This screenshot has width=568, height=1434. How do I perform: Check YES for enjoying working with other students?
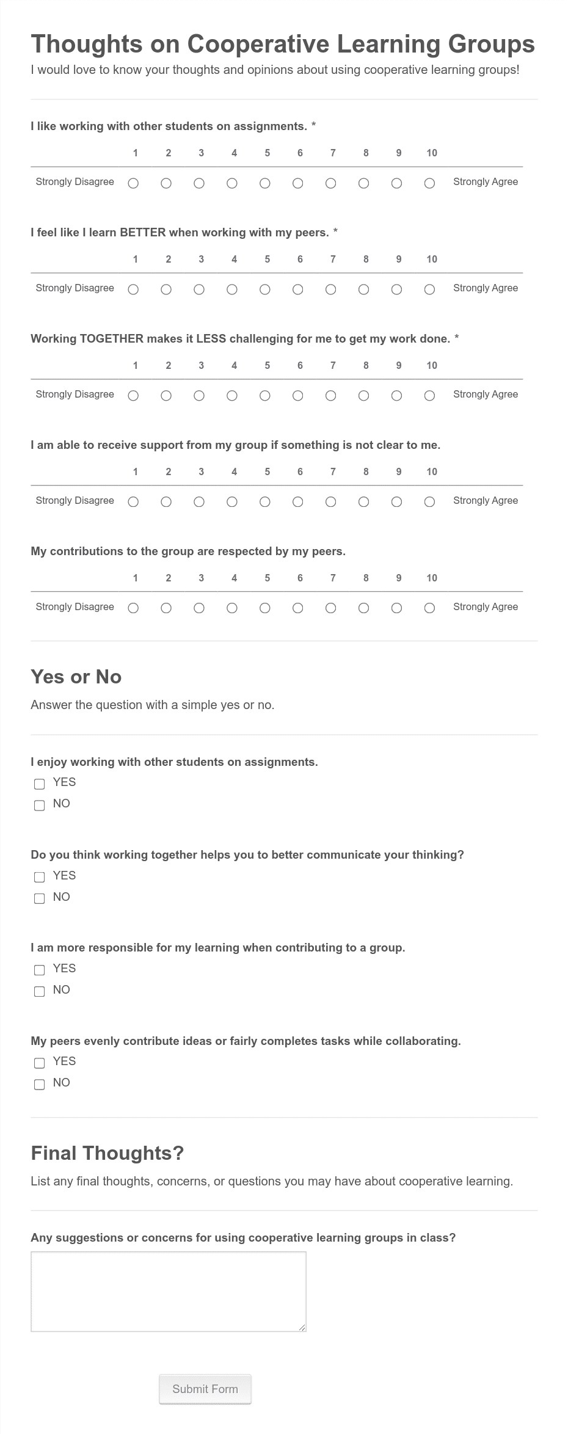pos(40,783)
